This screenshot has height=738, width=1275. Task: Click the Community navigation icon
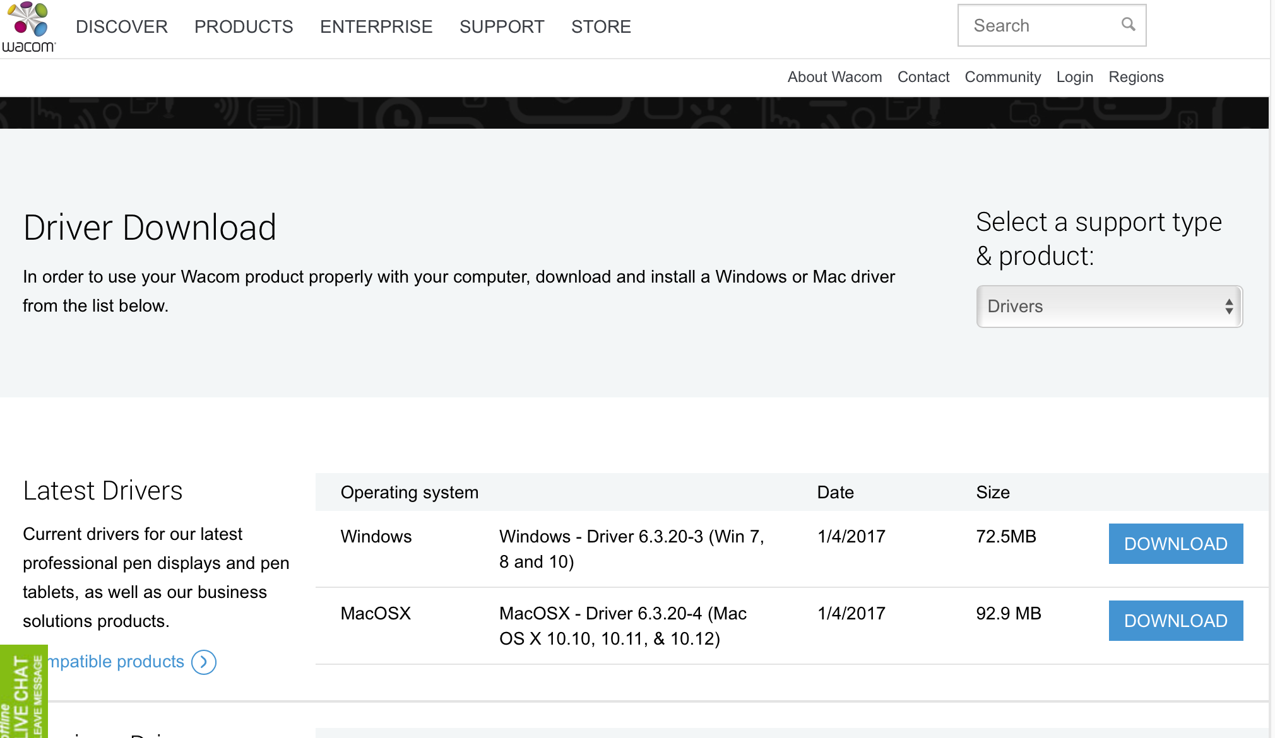coord(1002,76)
